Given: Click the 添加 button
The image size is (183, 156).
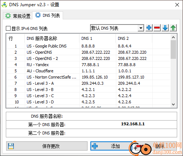Looking at the screenshot, I should coord(111,146).
